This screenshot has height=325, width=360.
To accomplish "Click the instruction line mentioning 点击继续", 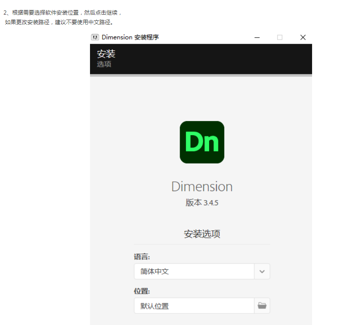I will coord(62,13).
